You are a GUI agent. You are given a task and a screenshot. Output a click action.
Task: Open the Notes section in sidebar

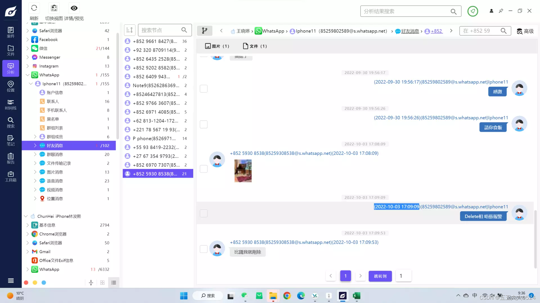point(11,140)
